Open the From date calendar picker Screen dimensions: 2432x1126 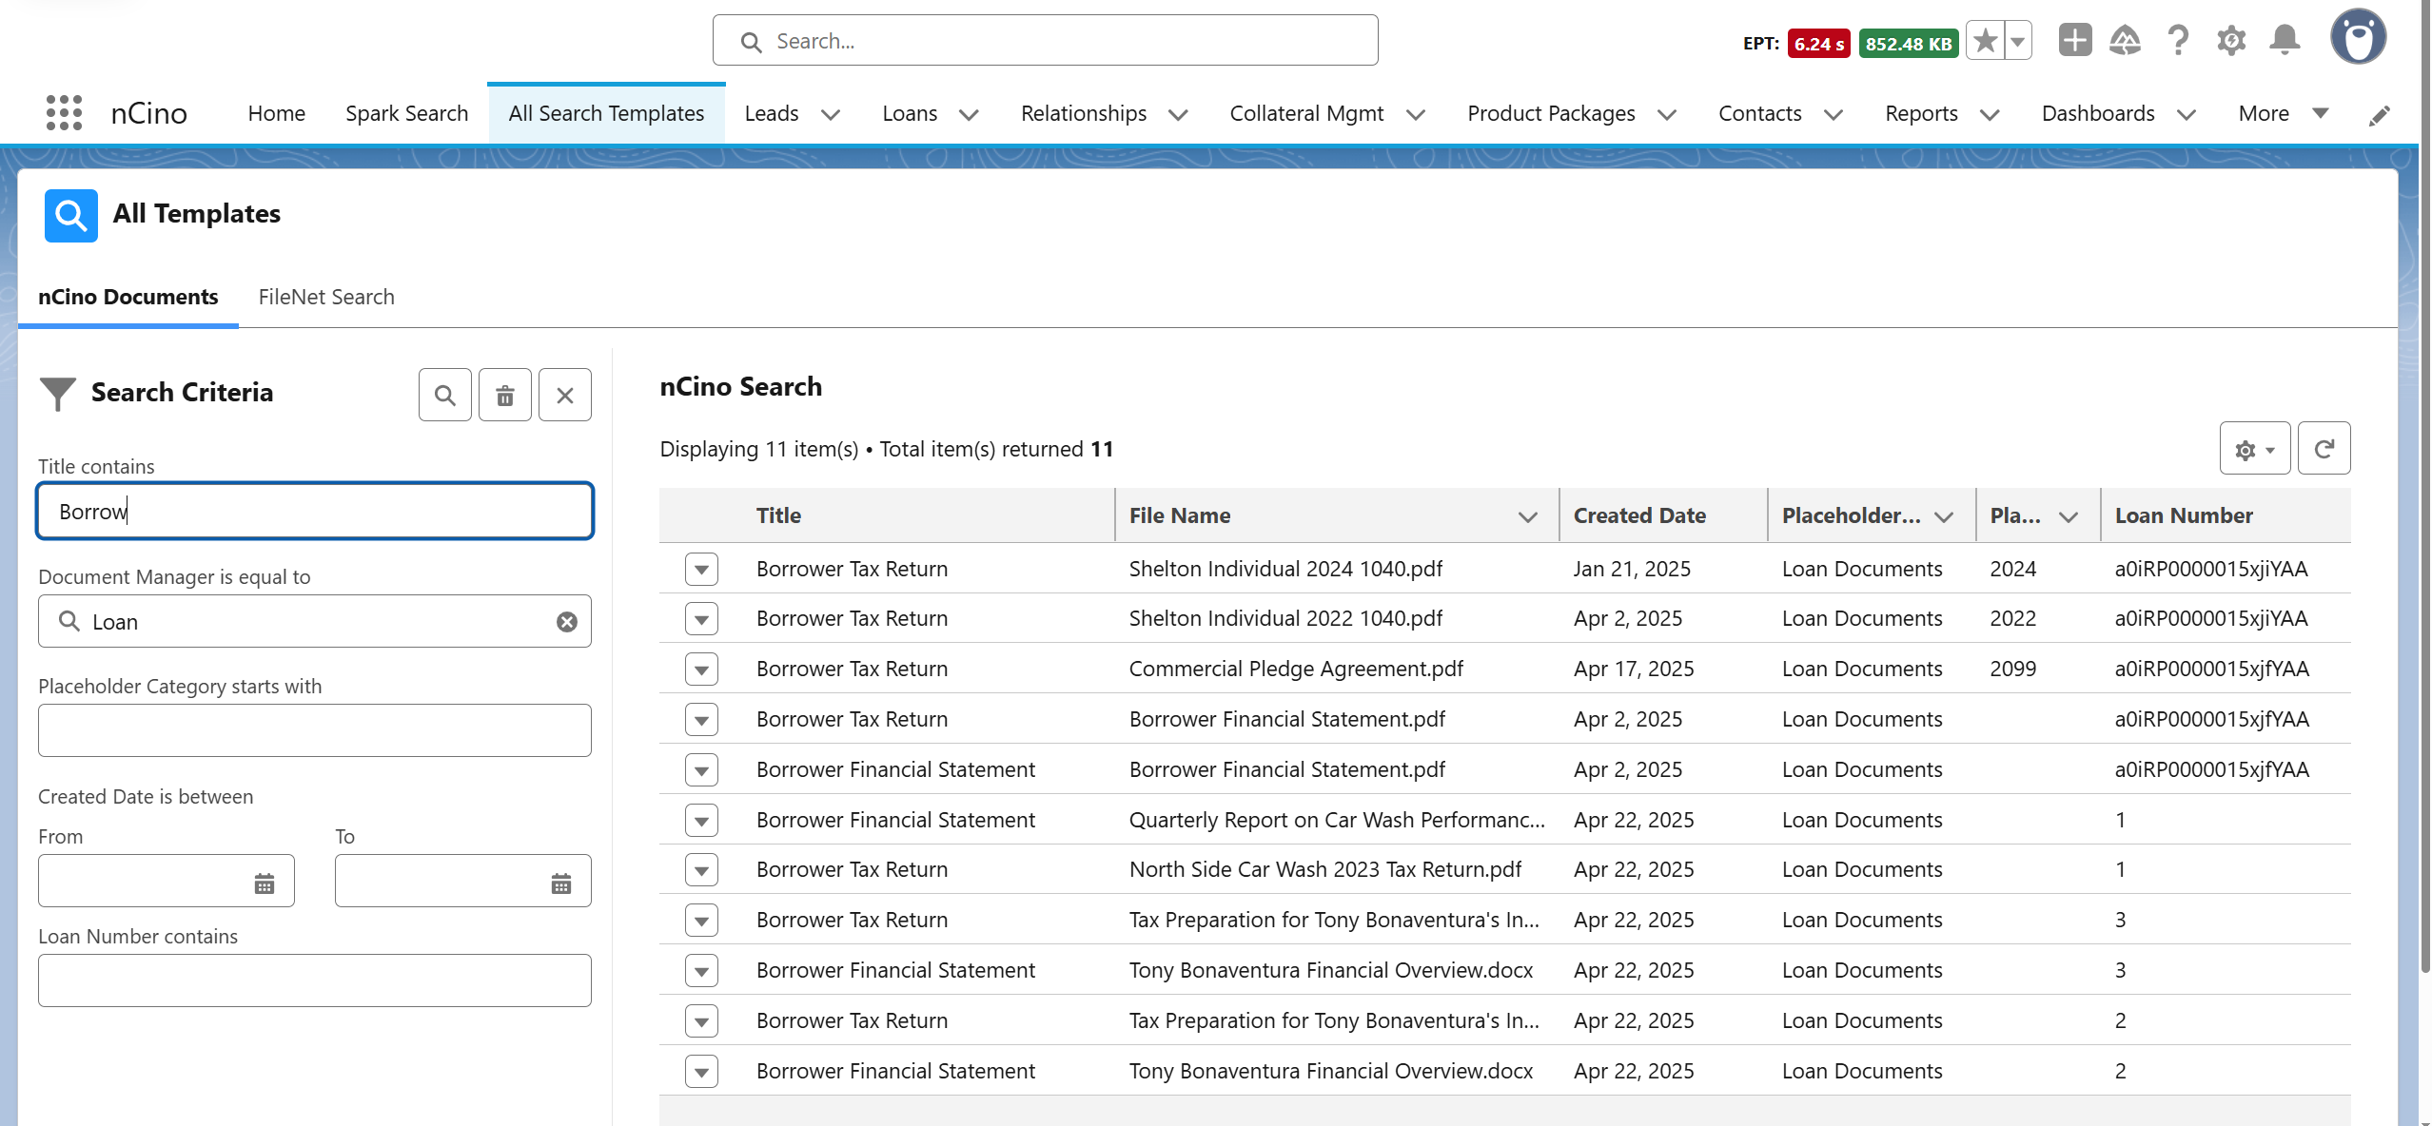(x=264, y=883)
